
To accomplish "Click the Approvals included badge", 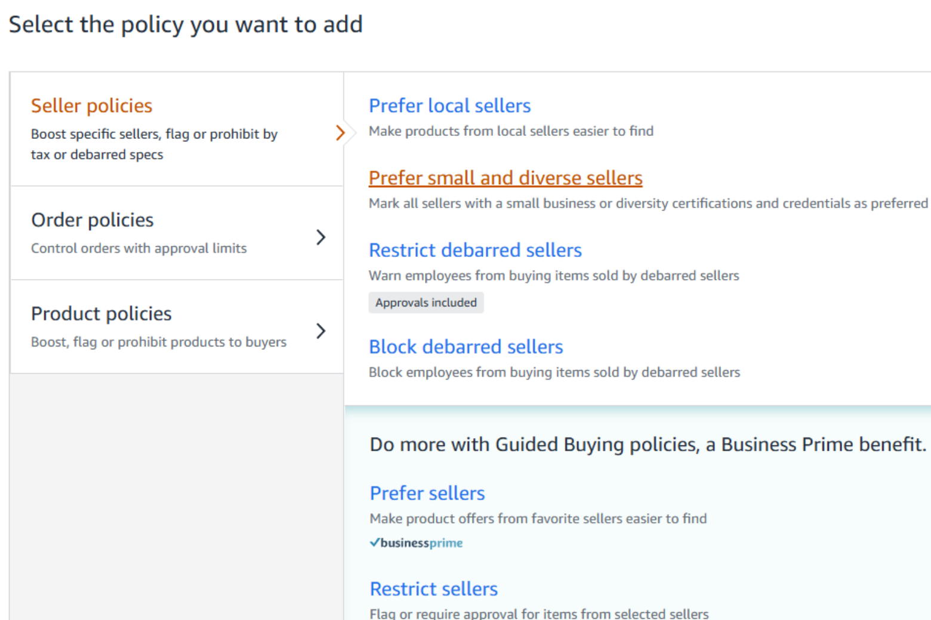I will (426, 302).
